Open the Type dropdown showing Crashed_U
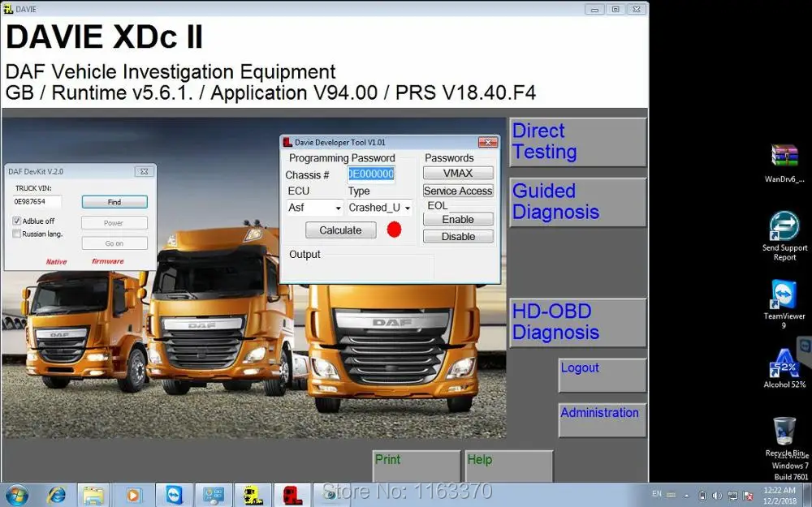The height and width of the screenshot is (507, 812). 379,208
